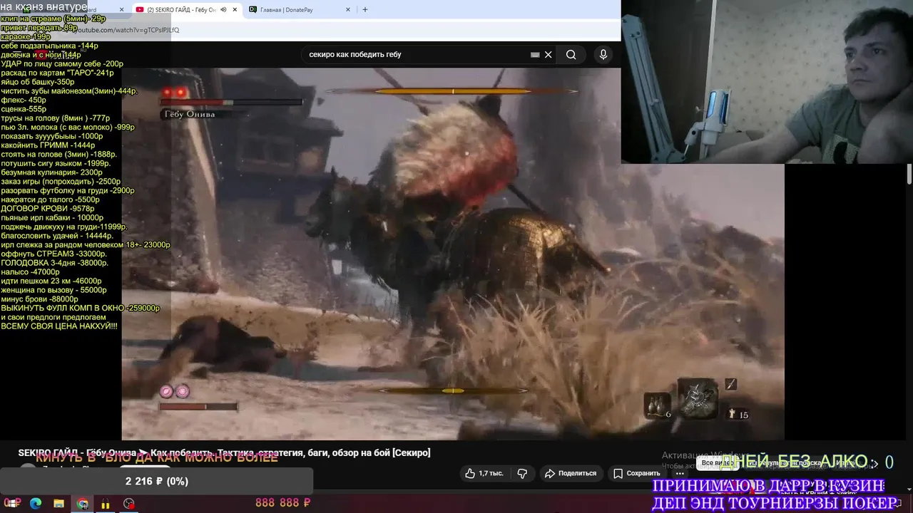Start voice search with microphone
The height and width of the screenshot is (513, 913).
pyautogui.click(x=603, y=55)
